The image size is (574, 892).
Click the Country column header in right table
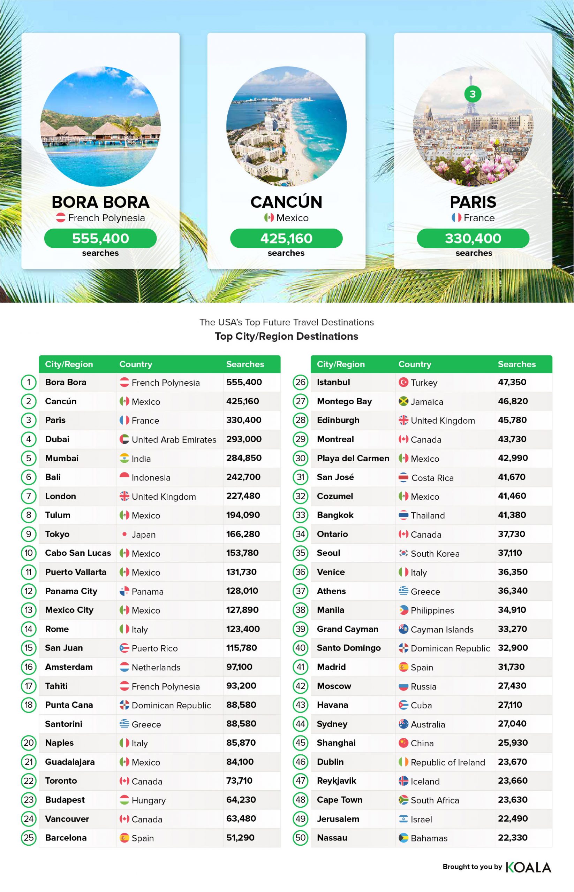click(415, 364)
